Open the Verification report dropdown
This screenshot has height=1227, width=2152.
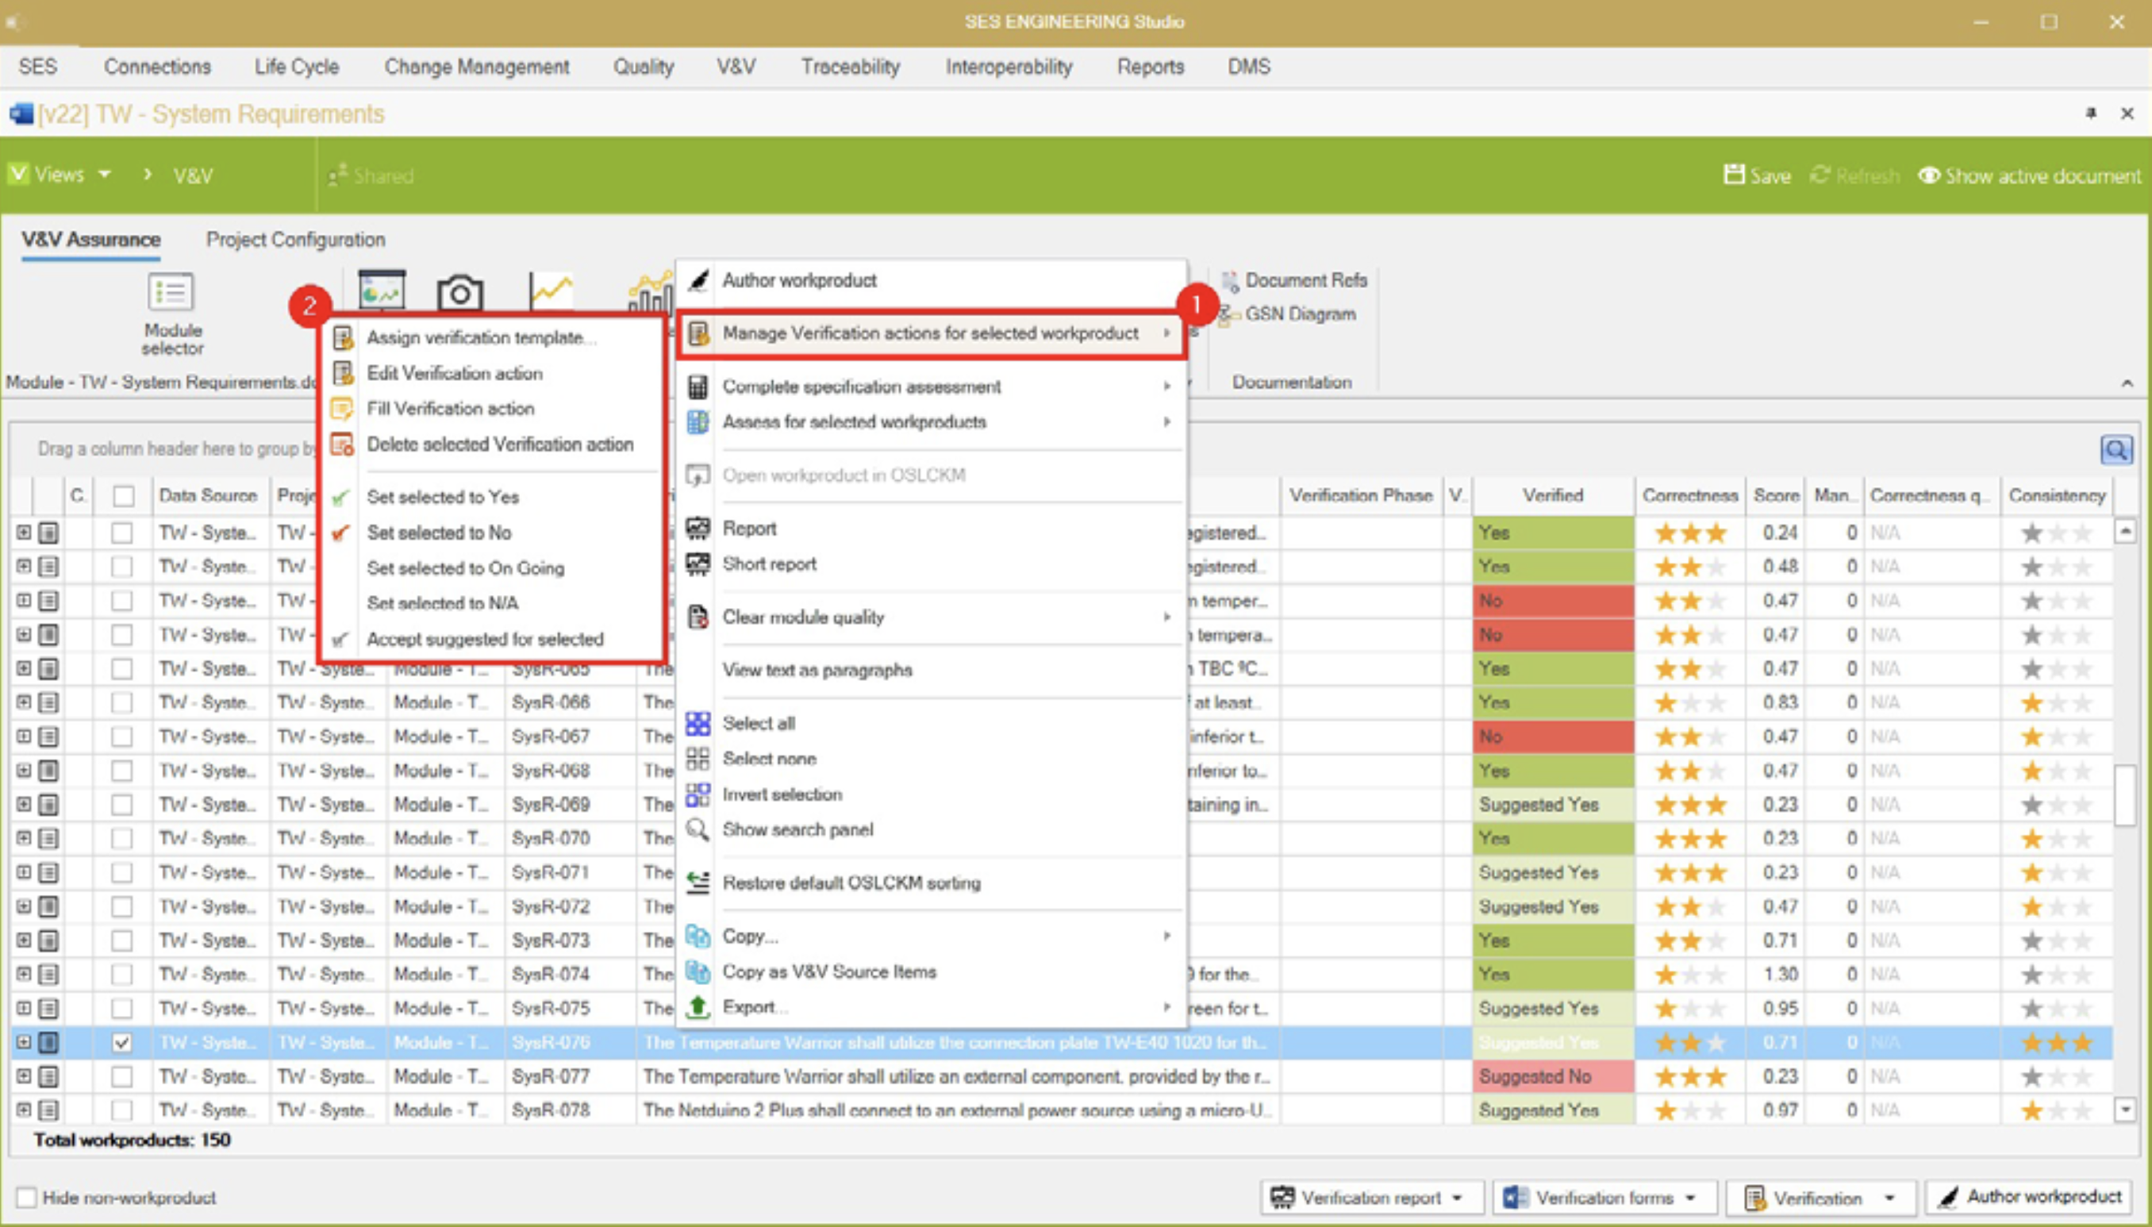pyautogui.click(x=1457, y=1198)
